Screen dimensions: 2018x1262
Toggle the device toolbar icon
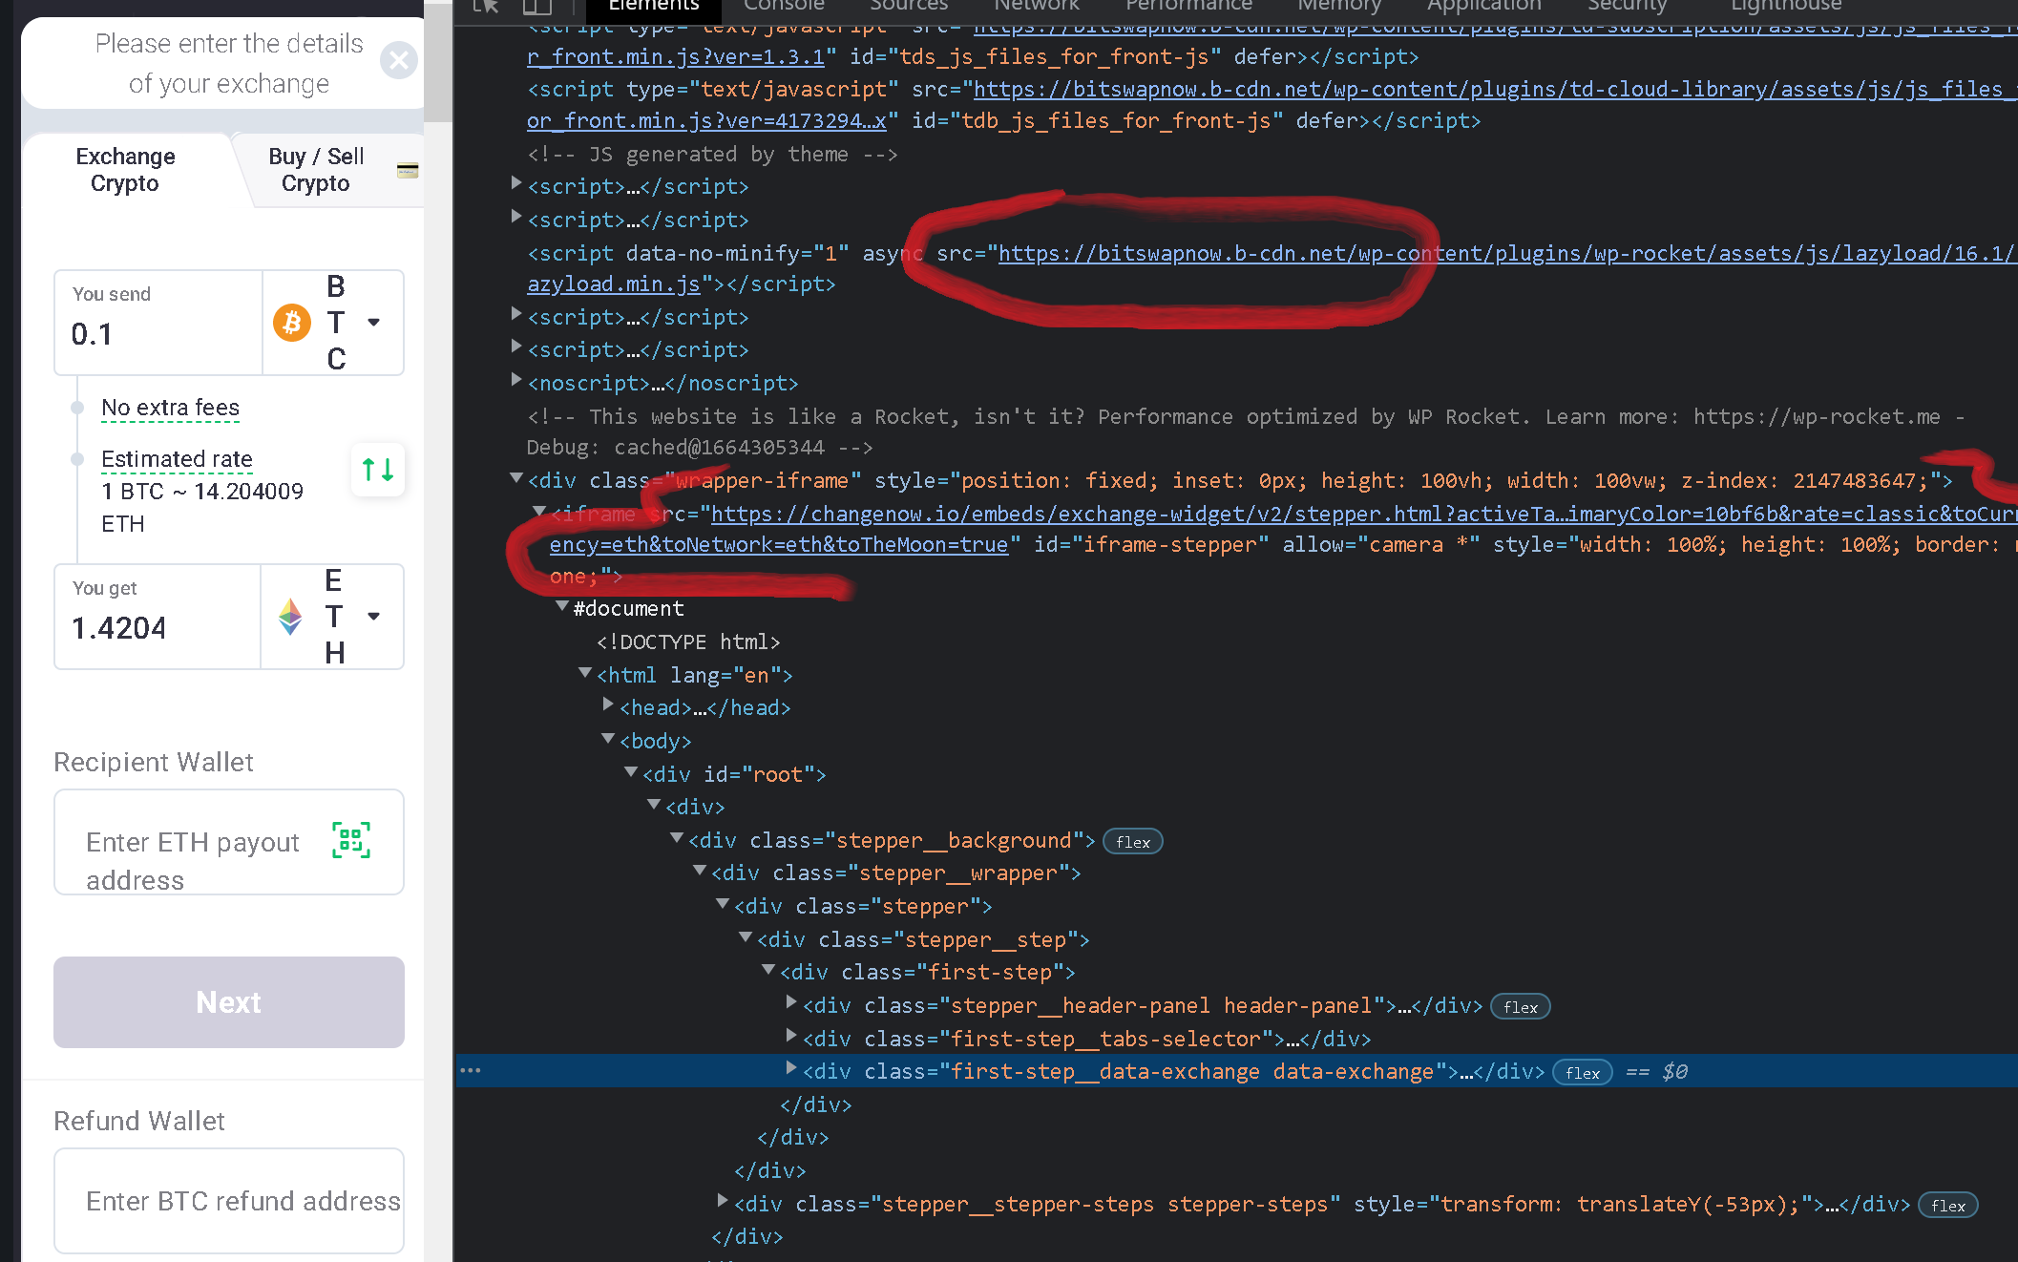[537, 6]
